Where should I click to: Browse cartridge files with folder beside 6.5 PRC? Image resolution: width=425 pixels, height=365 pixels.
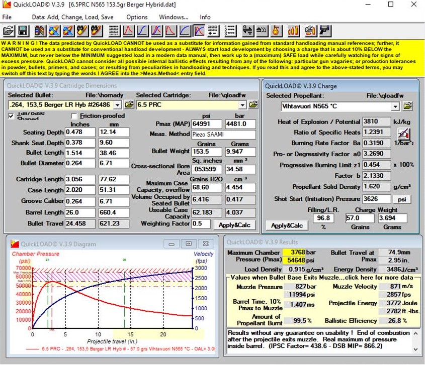253,104
